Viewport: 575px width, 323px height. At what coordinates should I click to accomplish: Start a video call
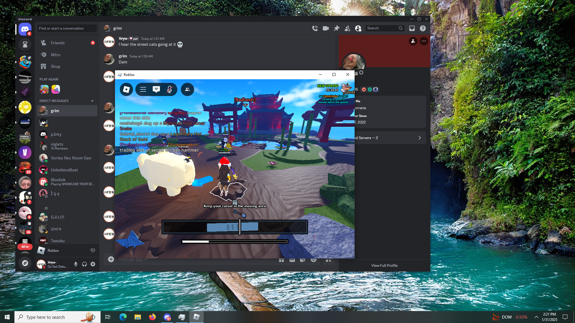326,28
